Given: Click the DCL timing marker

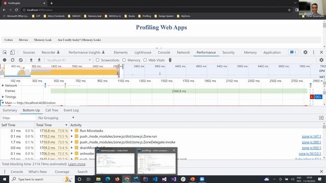Looking at the screenshot, I should tap(318, 97).
